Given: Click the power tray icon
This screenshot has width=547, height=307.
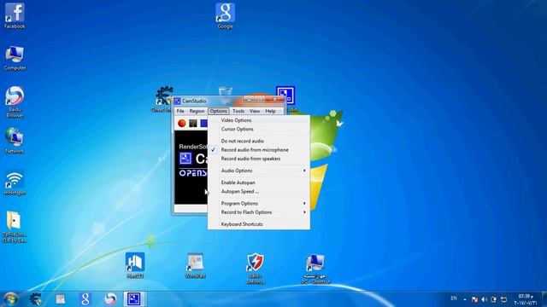Looking at the screenshot, I should click(494, 299).
